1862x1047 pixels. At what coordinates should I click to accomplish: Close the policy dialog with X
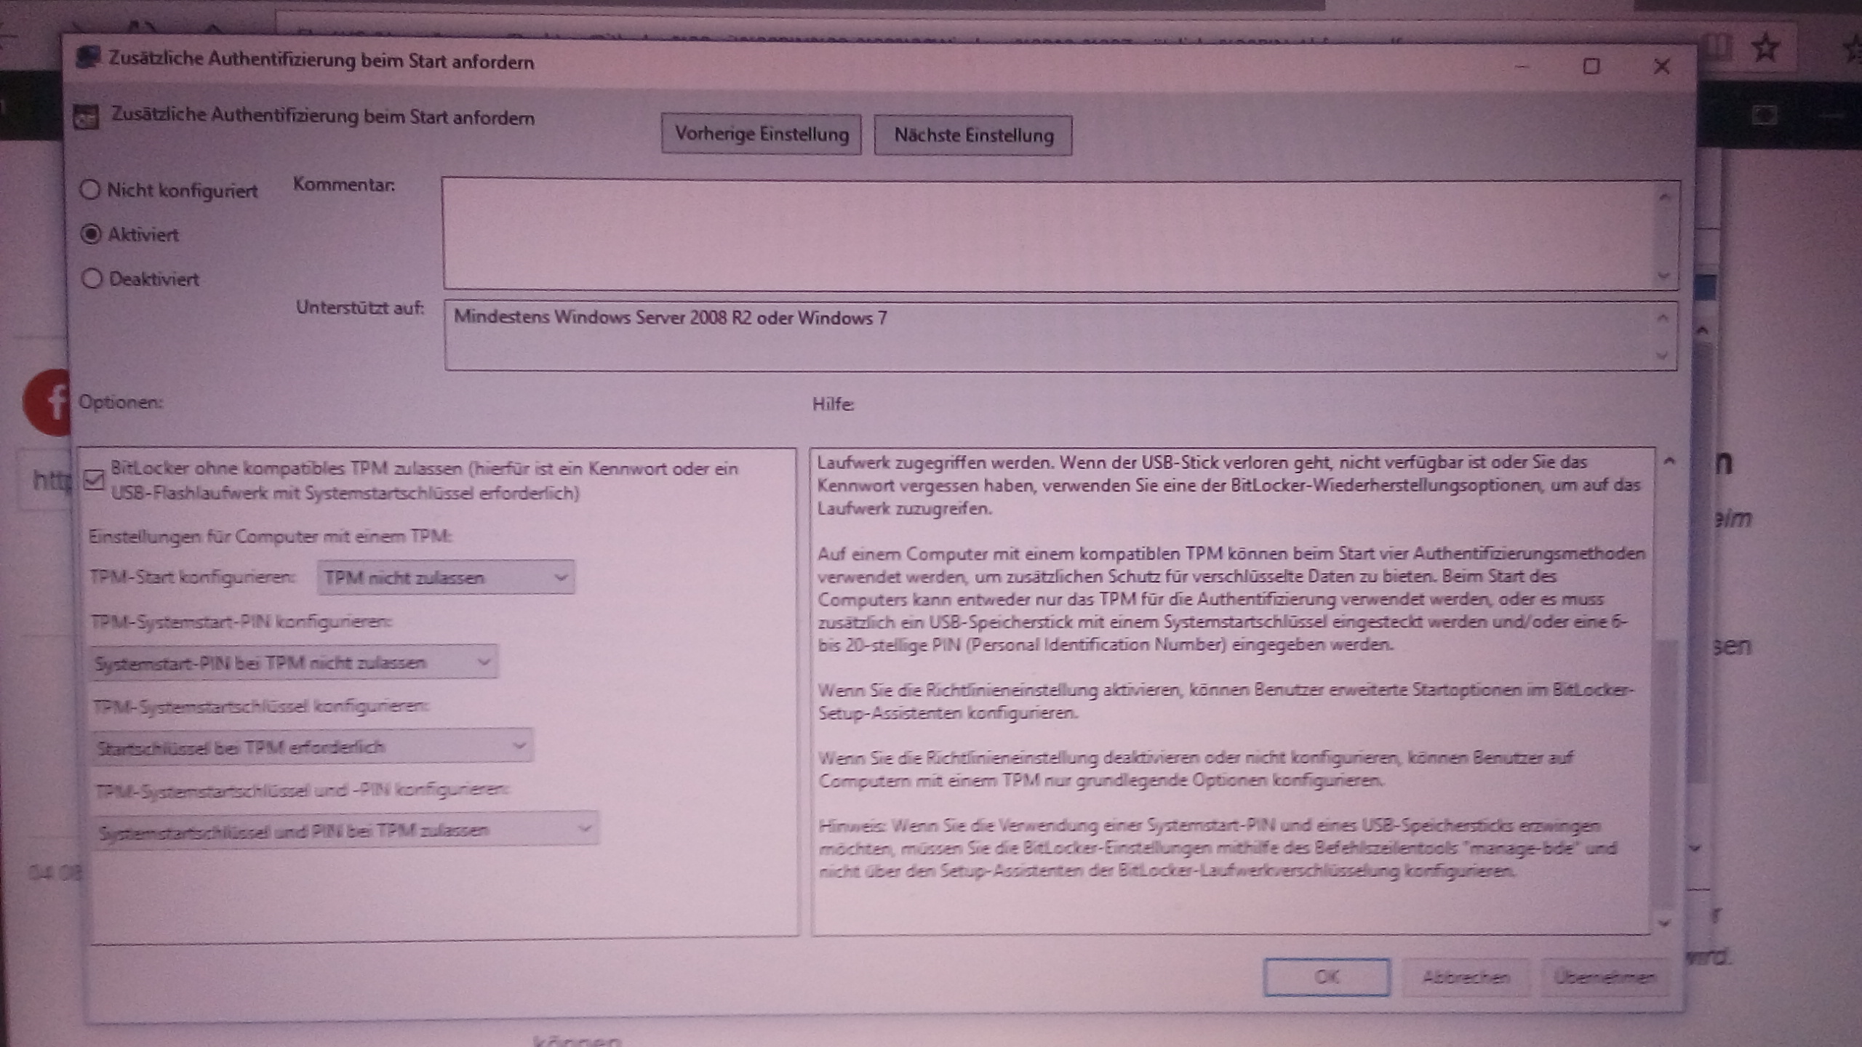coord(1661,67)
